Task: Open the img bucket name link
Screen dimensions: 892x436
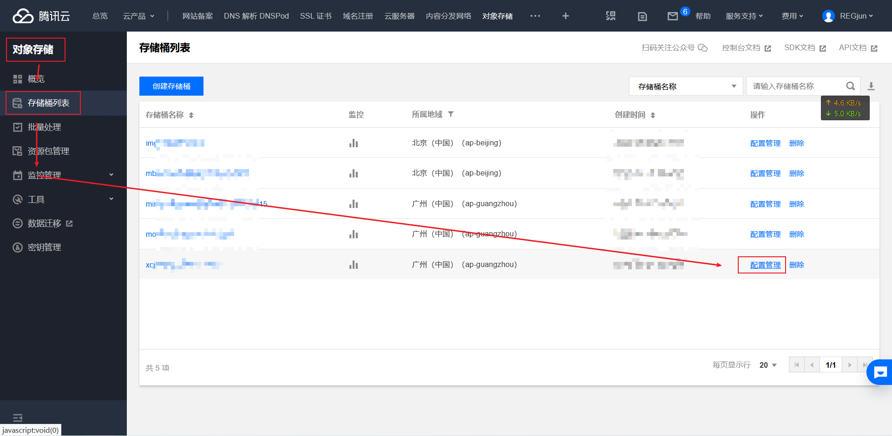Action: (x=175, y=143)
